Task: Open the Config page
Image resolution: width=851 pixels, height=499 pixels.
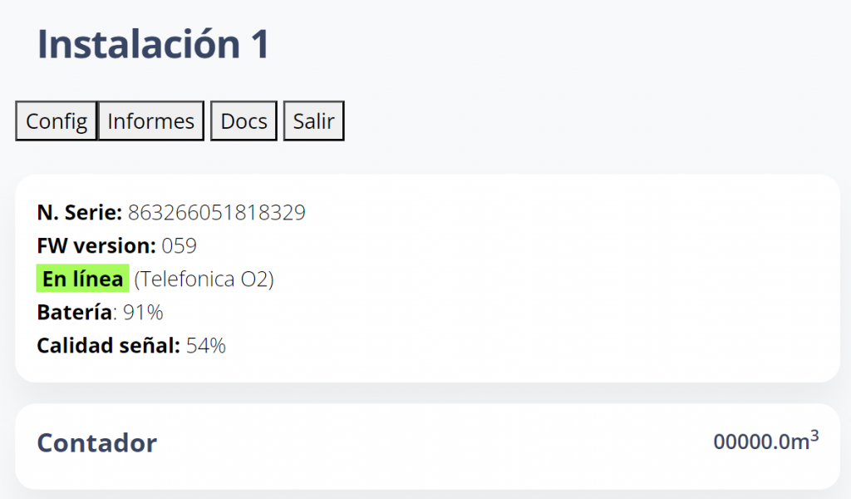Action: click(57, 121)
